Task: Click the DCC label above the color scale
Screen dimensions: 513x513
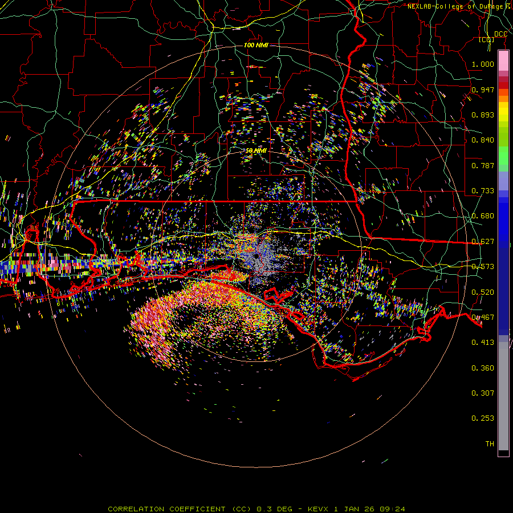Action: coord(500,34)
